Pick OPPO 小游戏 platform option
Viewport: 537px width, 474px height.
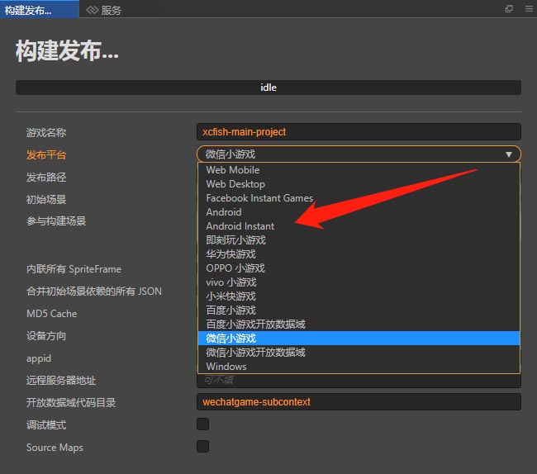click(235, 268)
